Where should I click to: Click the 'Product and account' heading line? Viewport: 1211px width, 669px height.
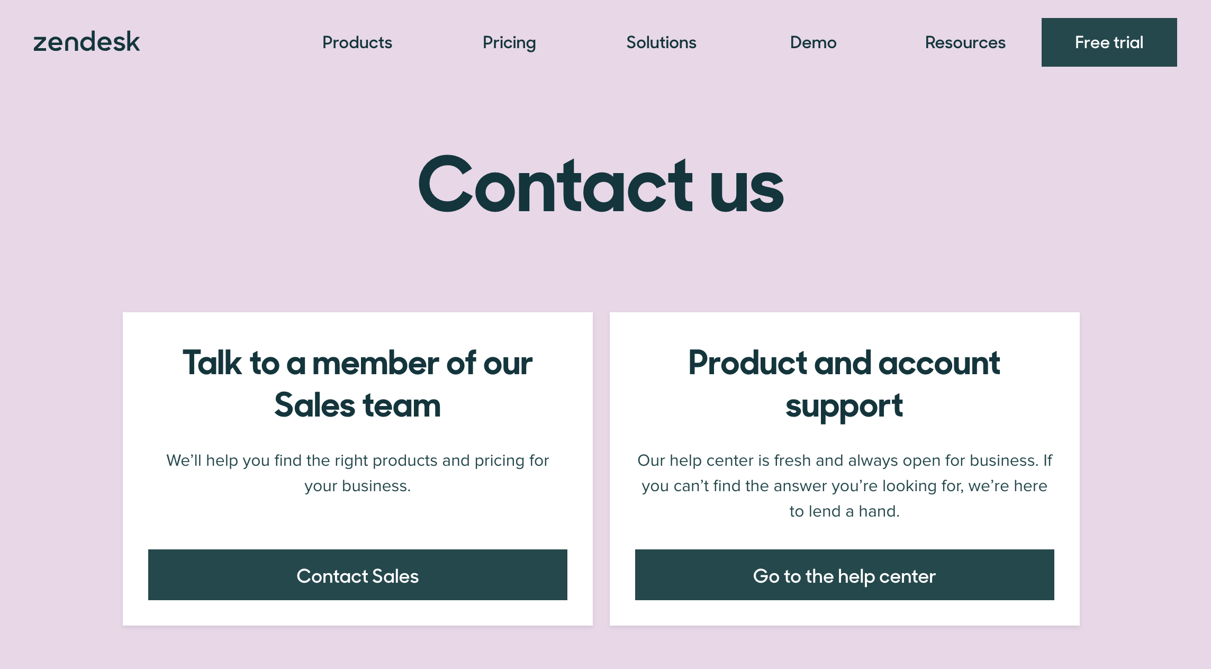[x=844, y=363]
